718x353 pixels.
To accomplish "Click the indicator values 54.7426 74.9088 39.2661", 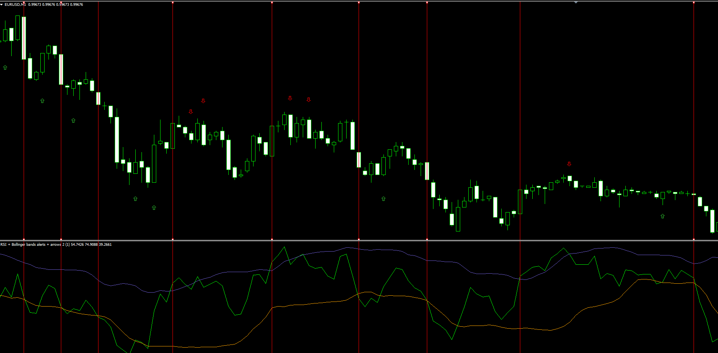I will coord(91,245).
